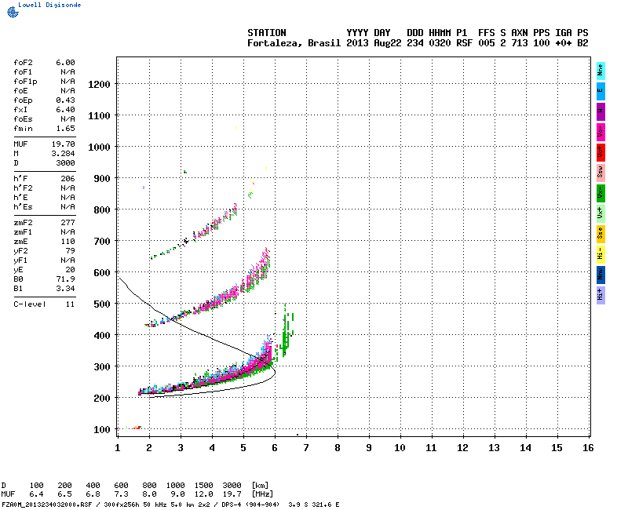628x510 pixels.
Task: Click the 16 MHz frequency axis label
Action: point(588,448)
